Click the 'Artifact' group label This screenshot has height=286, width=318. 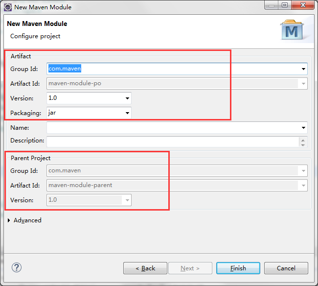21,56
